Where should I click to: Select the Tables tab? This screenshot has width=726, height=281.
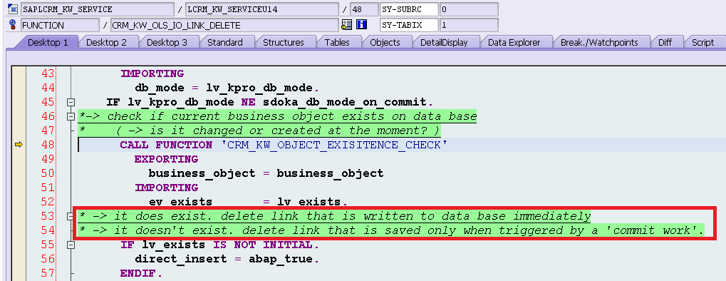336,42
